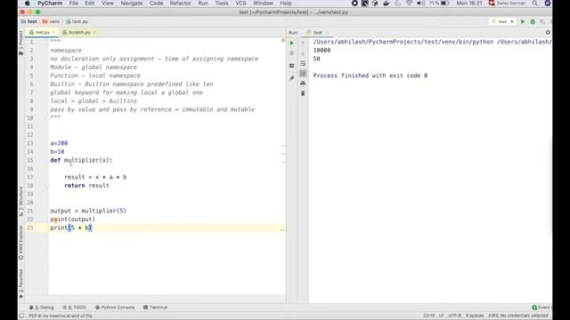Click the Restore Layout icon in Run panel
Viewport: 570px width, 320px height.
(292, 66)
